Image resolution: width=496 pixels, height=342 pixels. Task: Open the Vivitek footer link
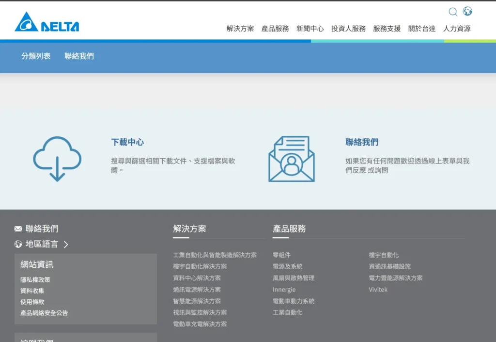(x=378, y=290)
